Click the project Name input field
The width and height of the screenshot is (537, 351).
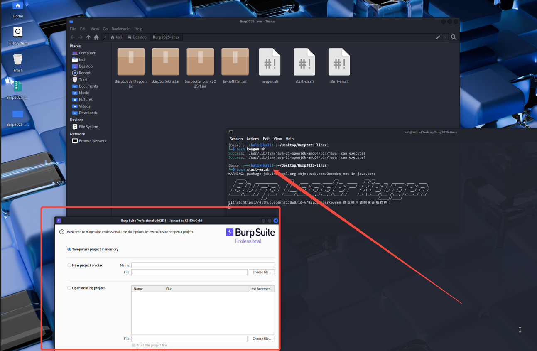pos(203,265)
